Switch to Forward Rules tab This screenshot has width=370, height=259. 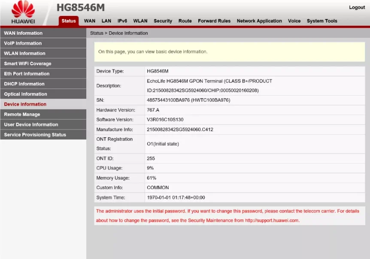point(214,21)
